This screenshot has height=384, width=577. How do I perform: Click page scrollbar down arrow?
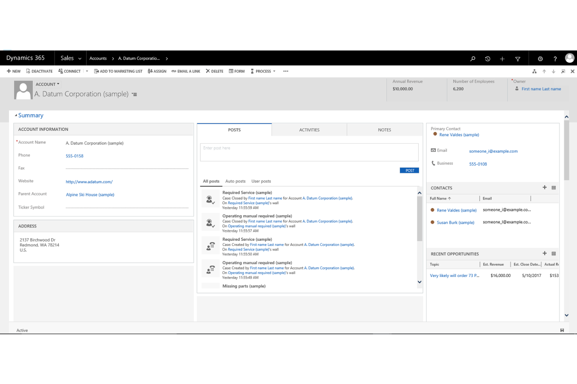point(566,315)
